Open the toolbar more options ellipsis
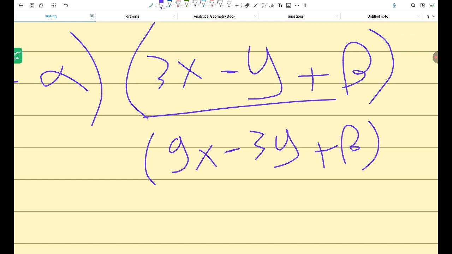 pyautogui.click(x=297, y=5)
